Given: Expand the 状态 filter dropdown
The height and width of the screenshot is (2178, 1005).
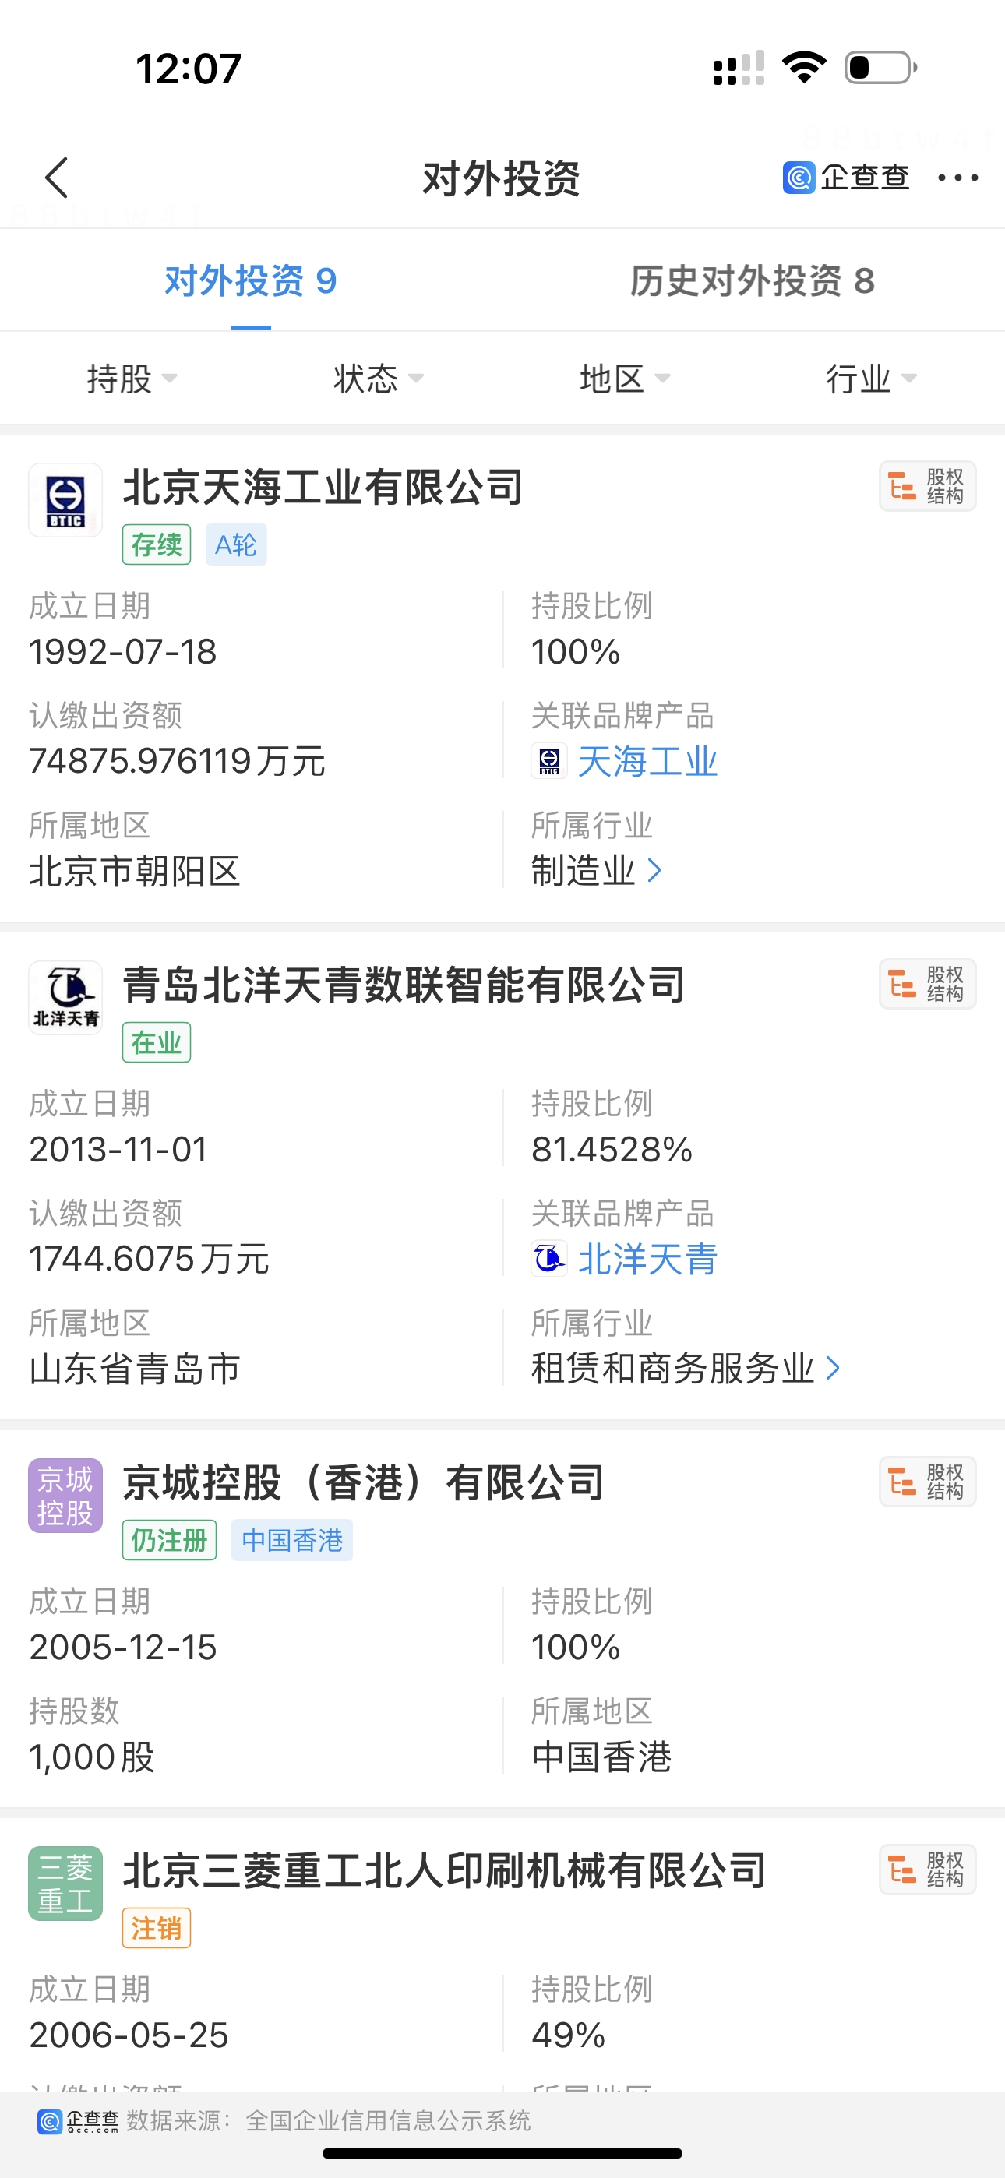Looking at the screenshot, I should [377, 378].
